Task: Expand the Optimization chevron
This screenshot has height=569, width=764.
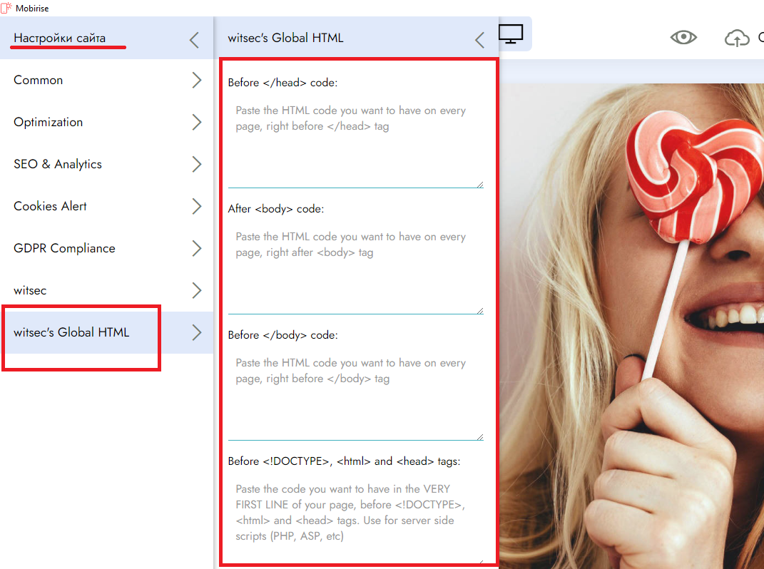Action: (x=196, y=122)
